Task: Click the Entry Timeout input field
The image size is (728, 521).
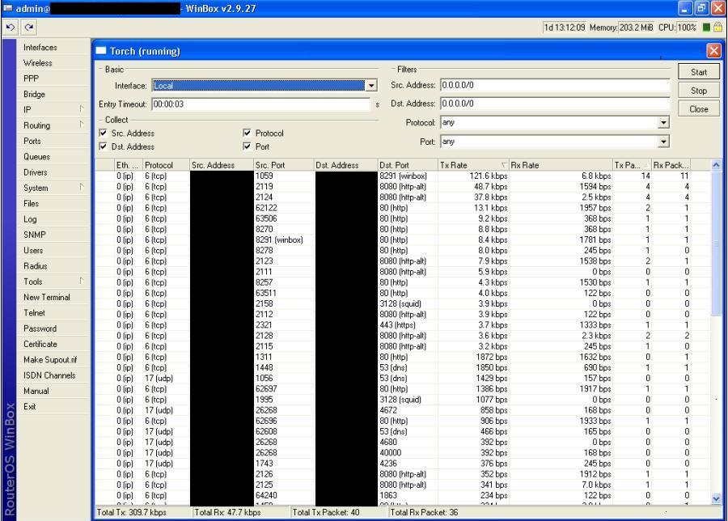Action: (261, 104)
